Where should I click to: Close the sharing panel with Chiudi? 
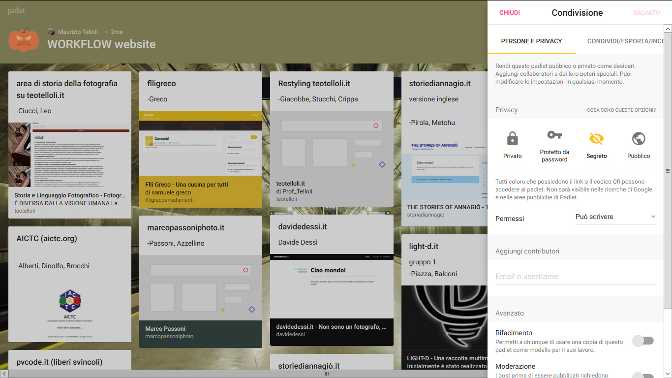coord(509,13)
